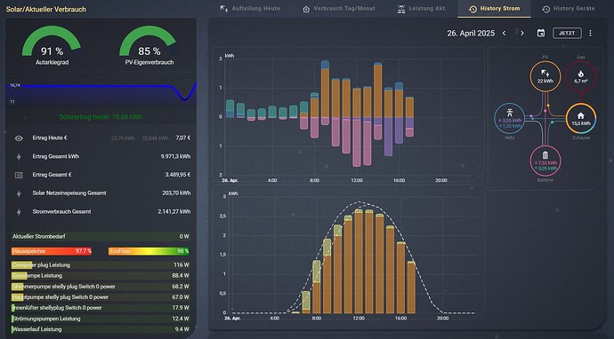Screen dimensions: 614x339
Task: Click the Verbrauch Tag/Monat house icon
Action: coord(306,9)
